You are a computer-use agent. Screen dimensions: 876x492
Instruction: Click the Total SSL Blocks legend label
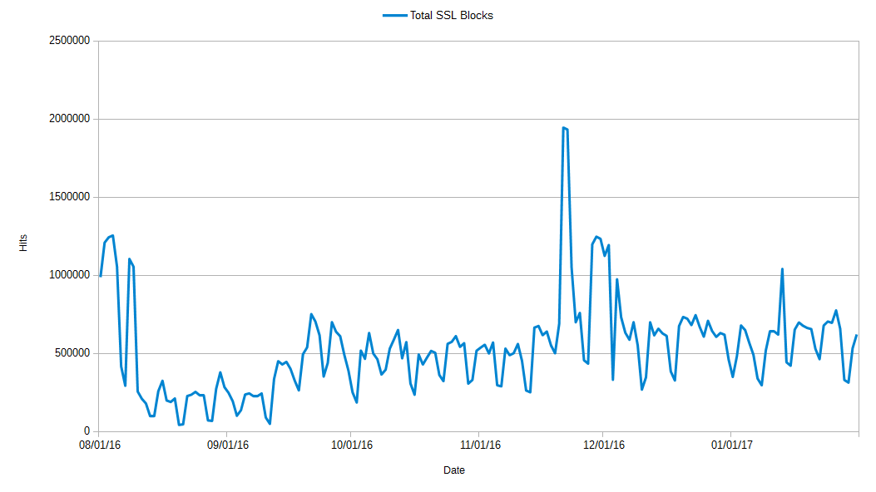(452, 15)
